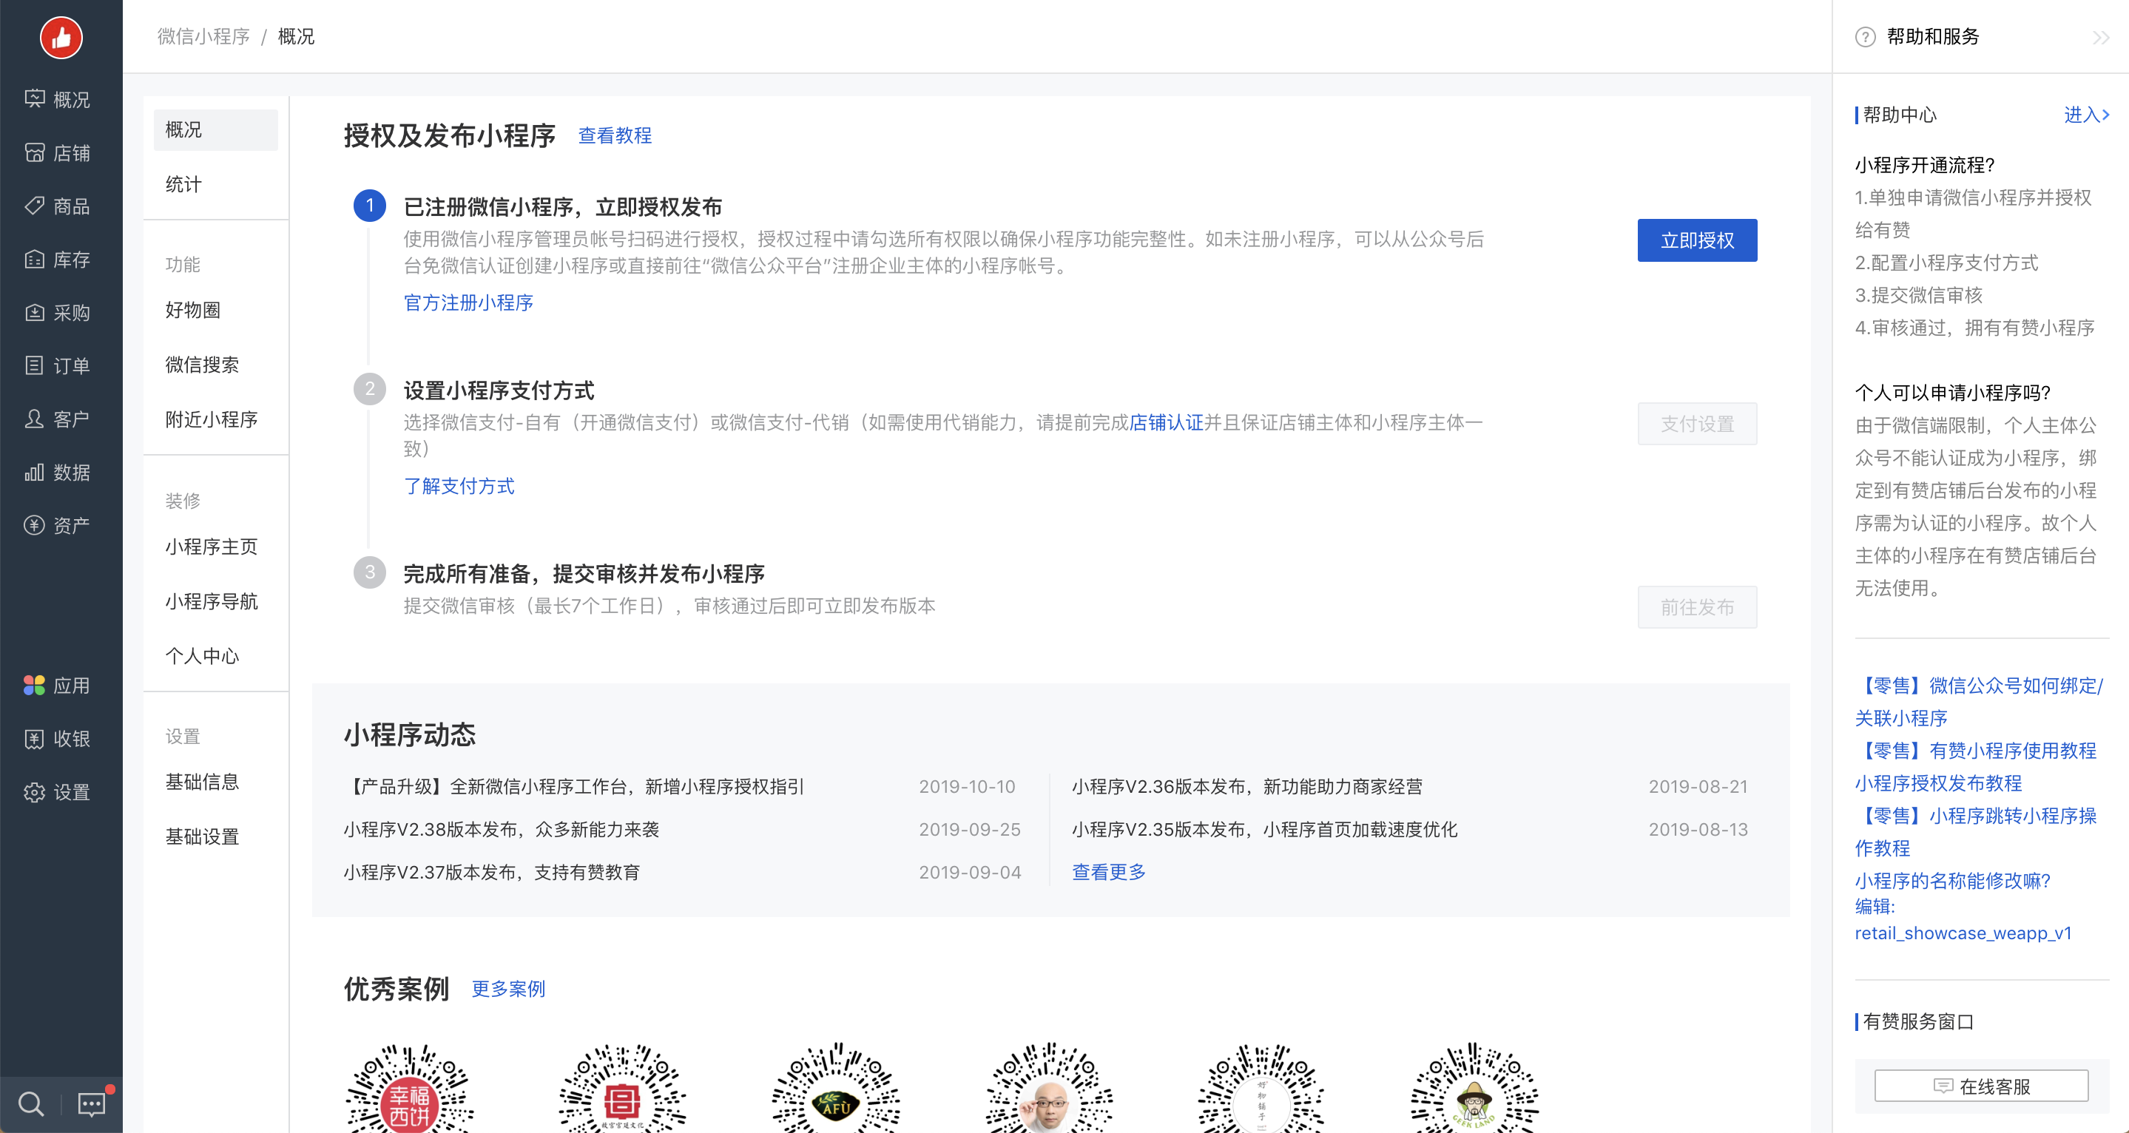2129x1133 pixels.
Task: Enter the 帮助中心 via 进入 link
Action: 2086,114
